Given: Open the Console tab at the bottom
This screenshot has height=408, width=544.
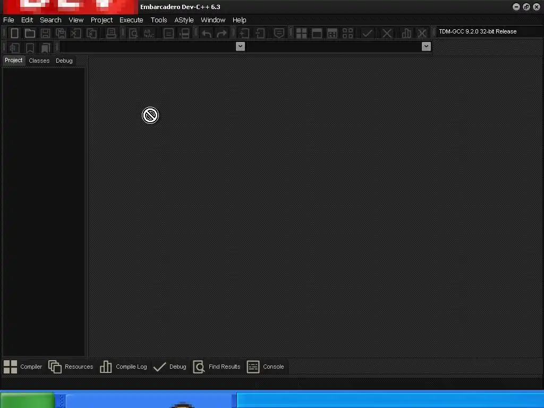Looking at the screenshot, I should coord(266,367).
